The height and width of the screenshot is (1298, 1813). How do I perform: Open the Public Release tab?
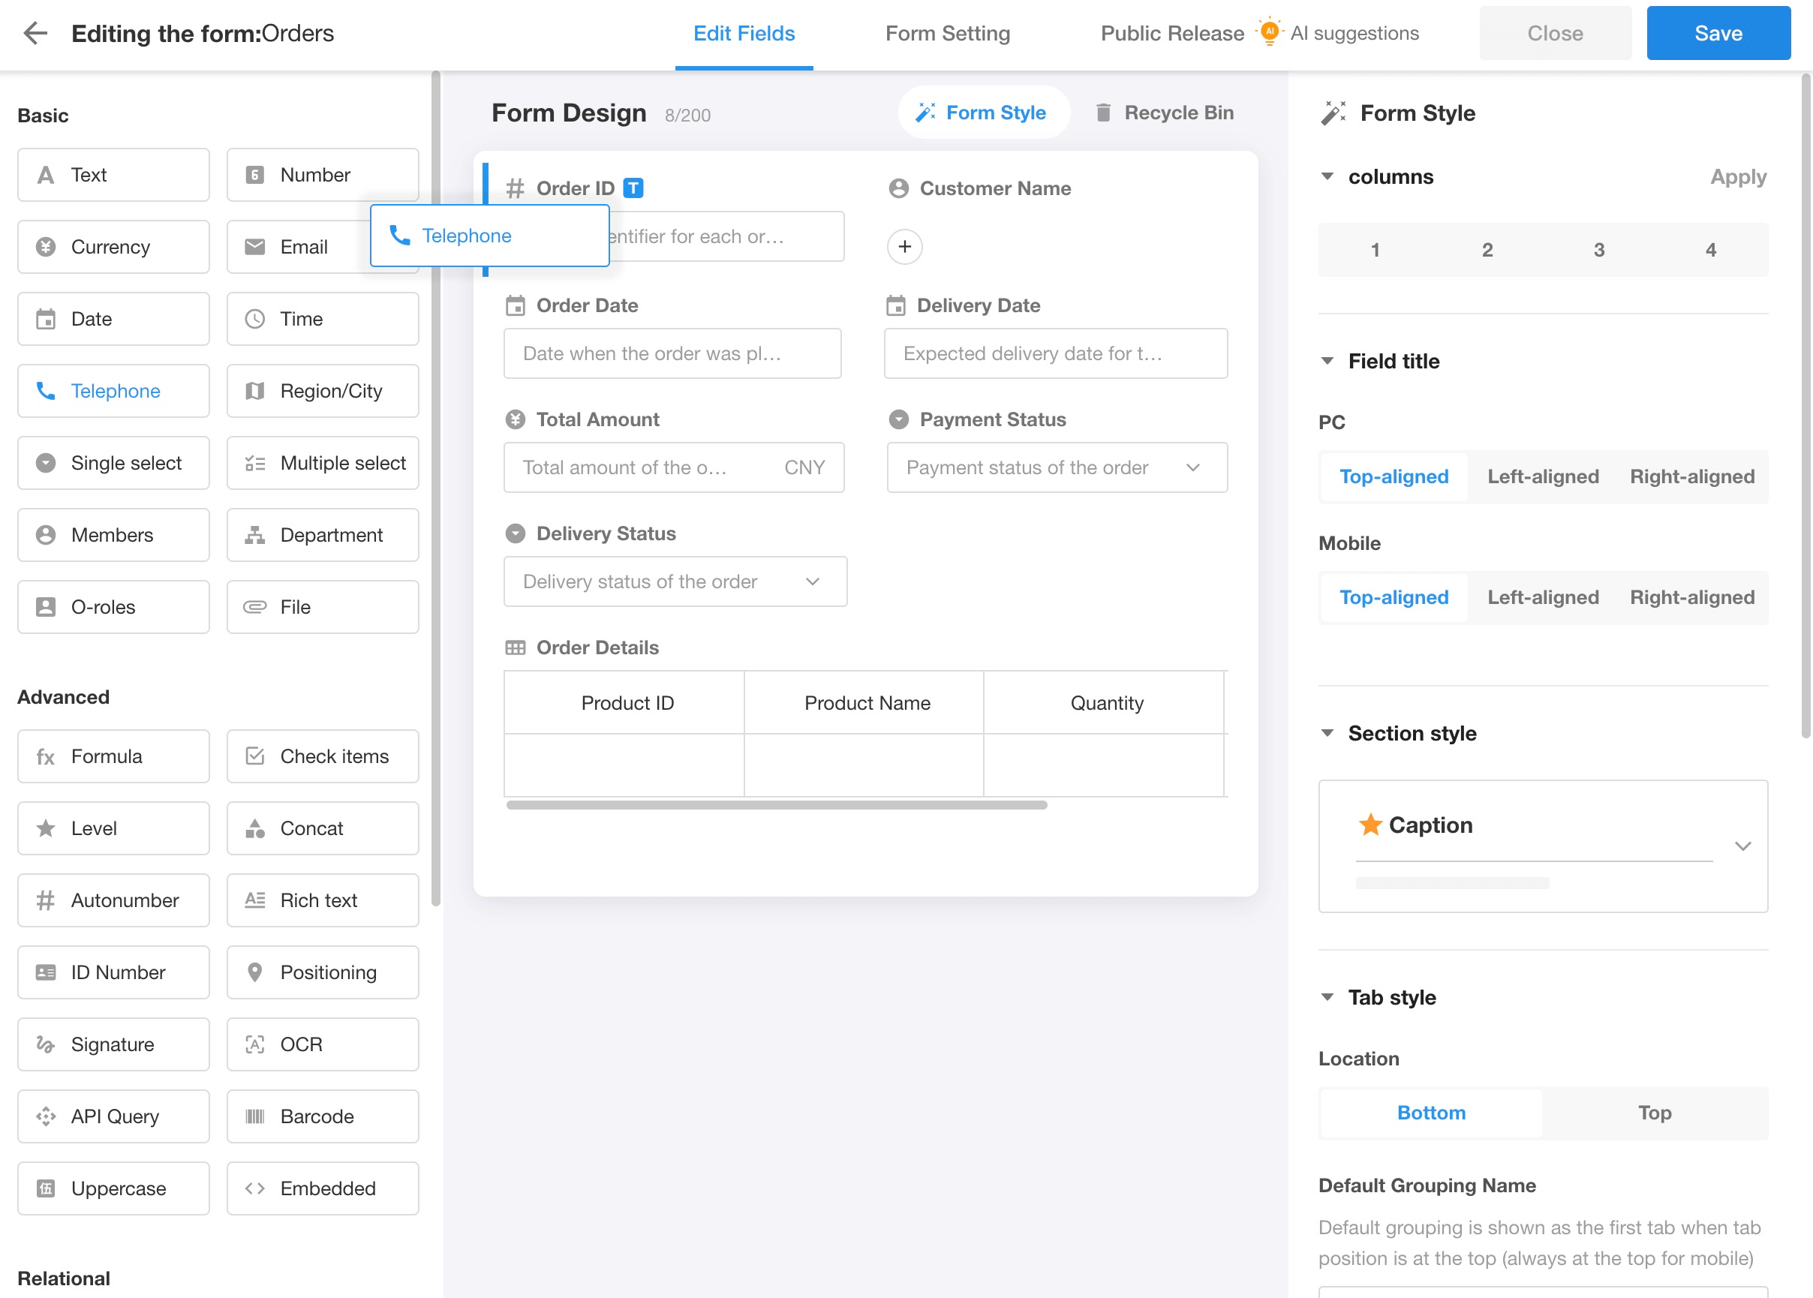pos(1172,33)
